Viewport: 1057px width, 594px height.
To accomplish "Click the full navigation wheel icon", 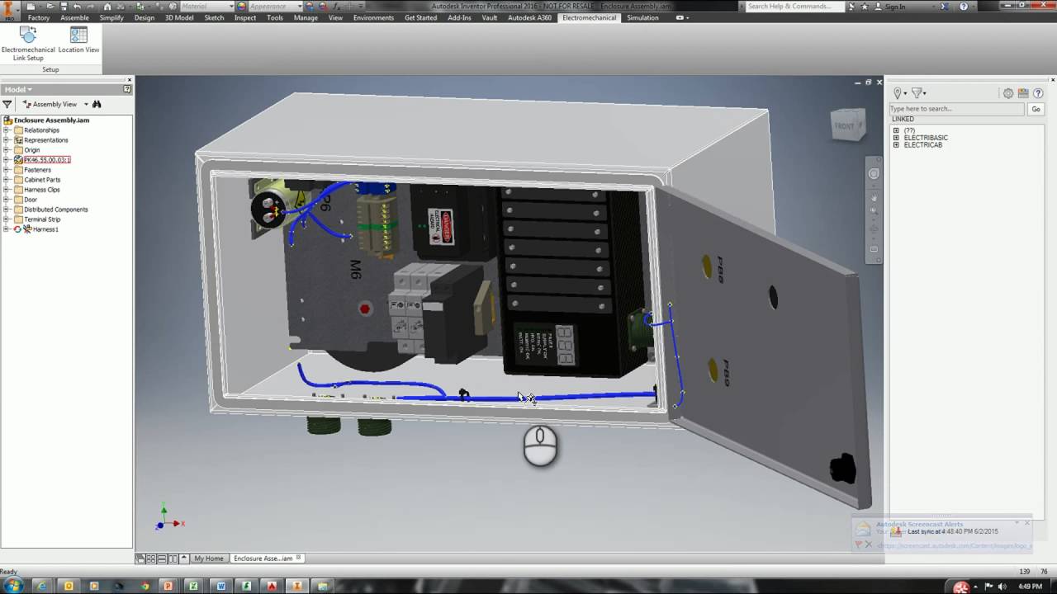I will point(874,174).
